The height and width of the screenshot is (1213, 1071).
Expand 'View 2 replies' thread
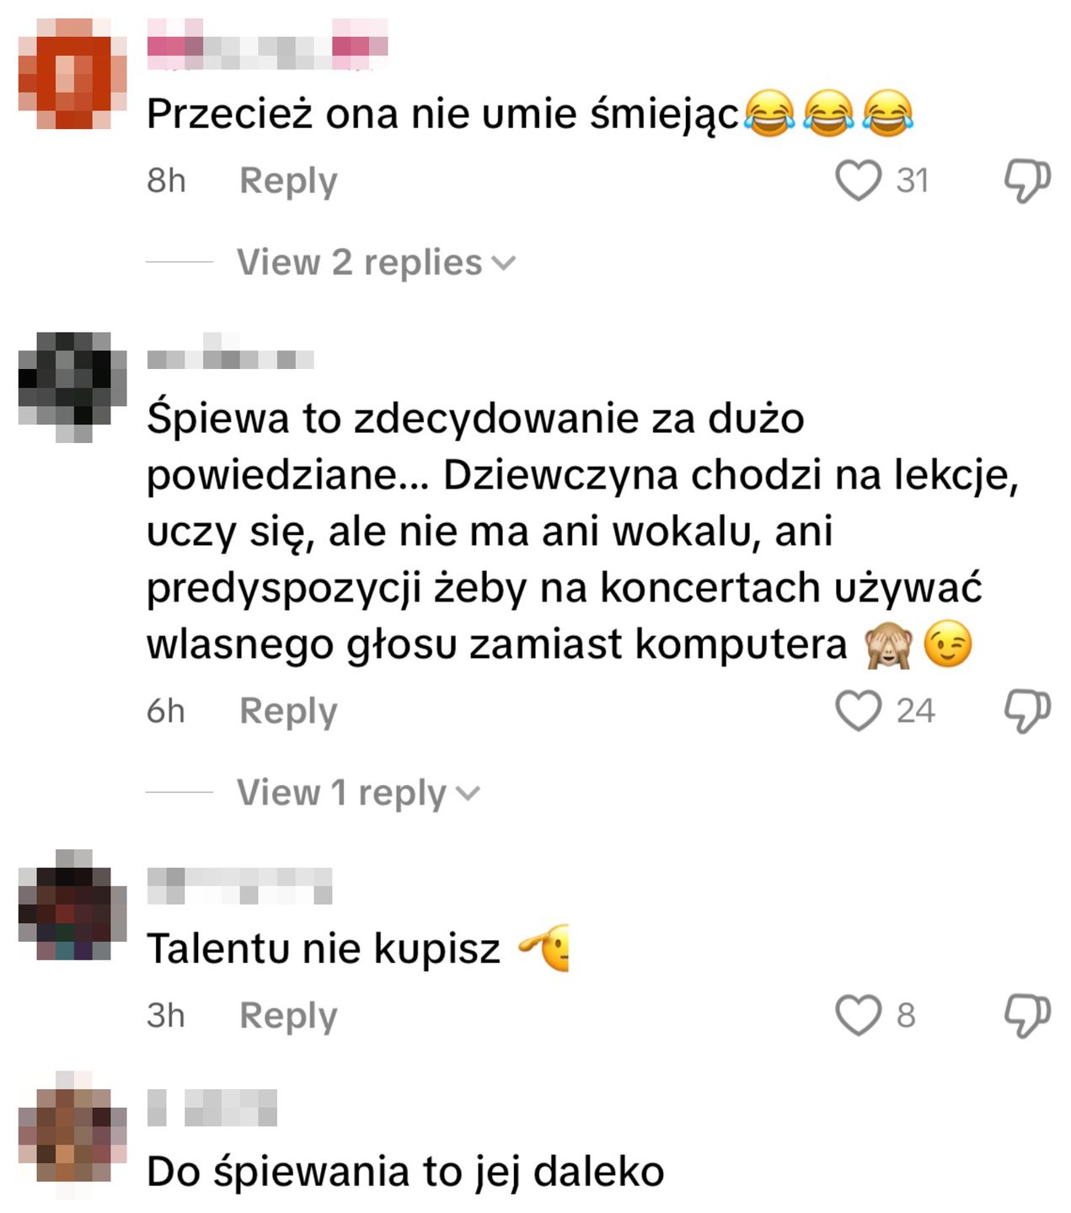(376, 262)
